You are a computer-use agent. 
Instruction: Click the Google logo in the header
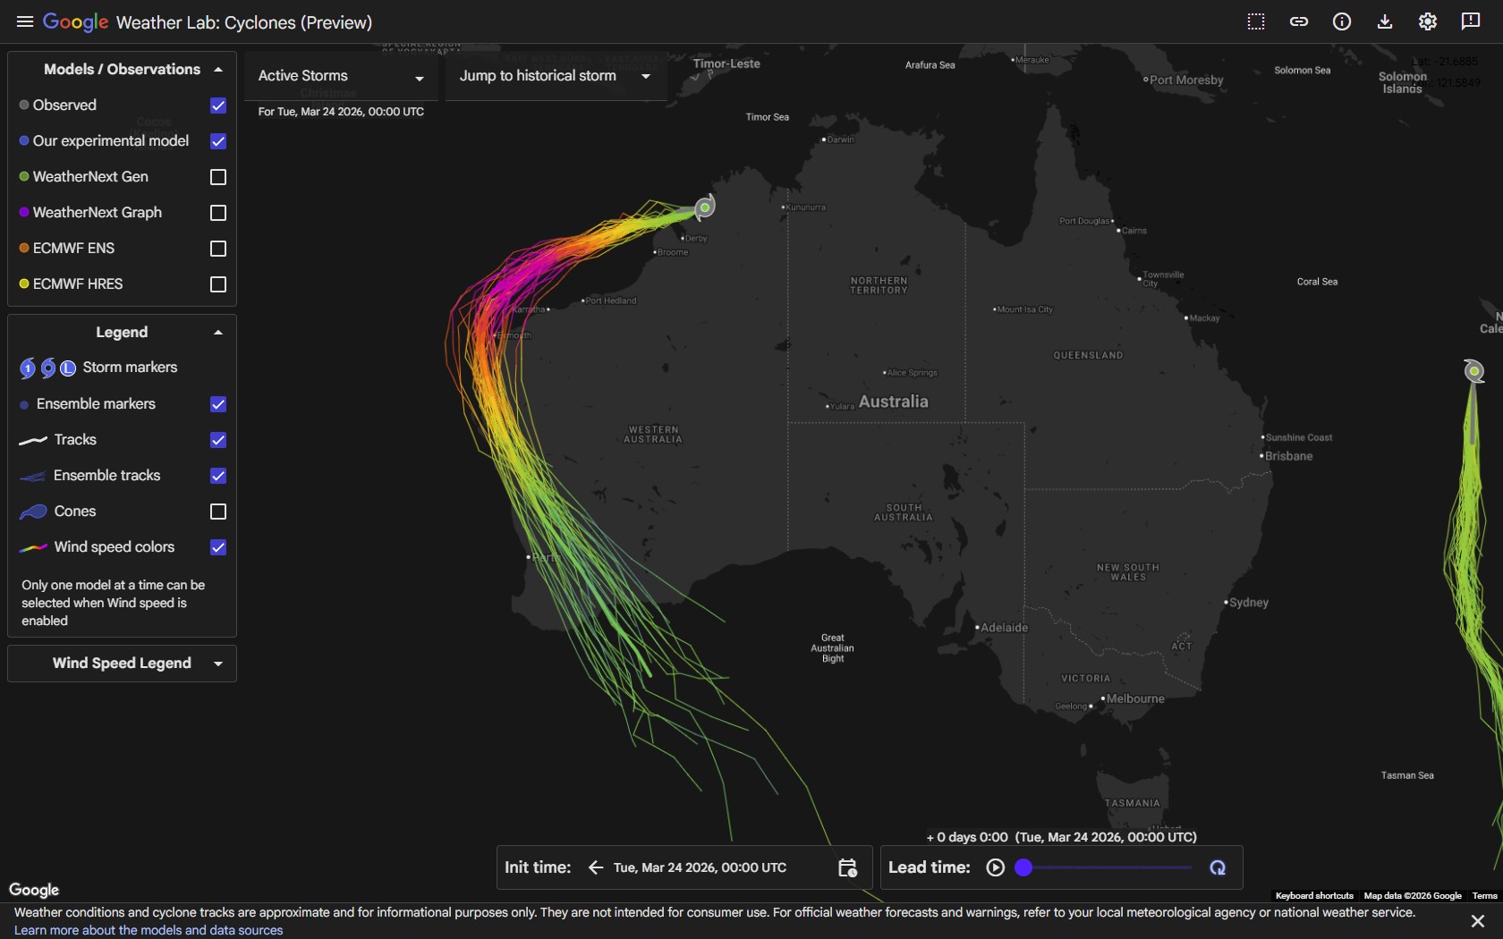tap(76, 21)
